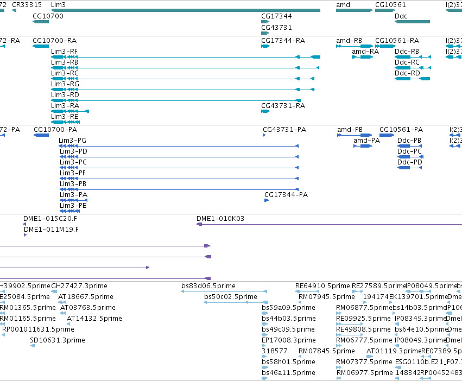The image size is (462, 381).
Task: Select the AT18667.5prime EST glyph
Action: (62, 302)
